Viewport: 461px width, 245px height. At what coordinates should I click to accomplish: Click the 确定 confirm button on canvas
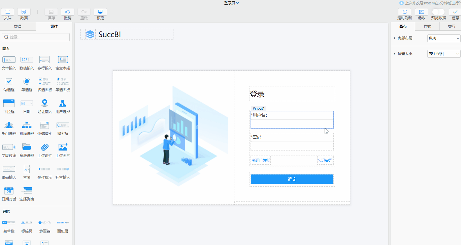(x=292, y=179)
